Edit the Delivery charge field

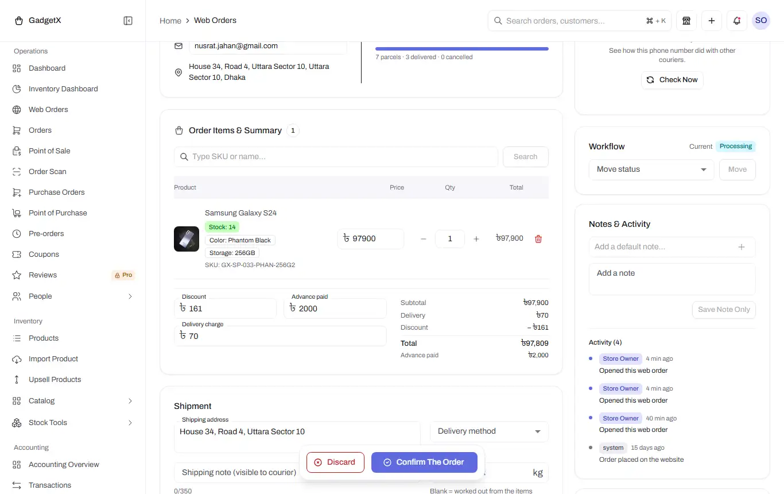point(280,336)
